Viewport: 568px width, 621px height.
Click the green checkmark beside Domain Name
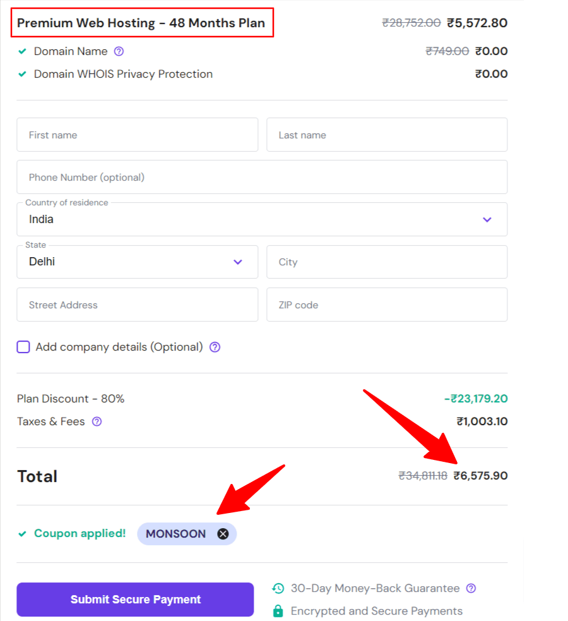(22, 51)
